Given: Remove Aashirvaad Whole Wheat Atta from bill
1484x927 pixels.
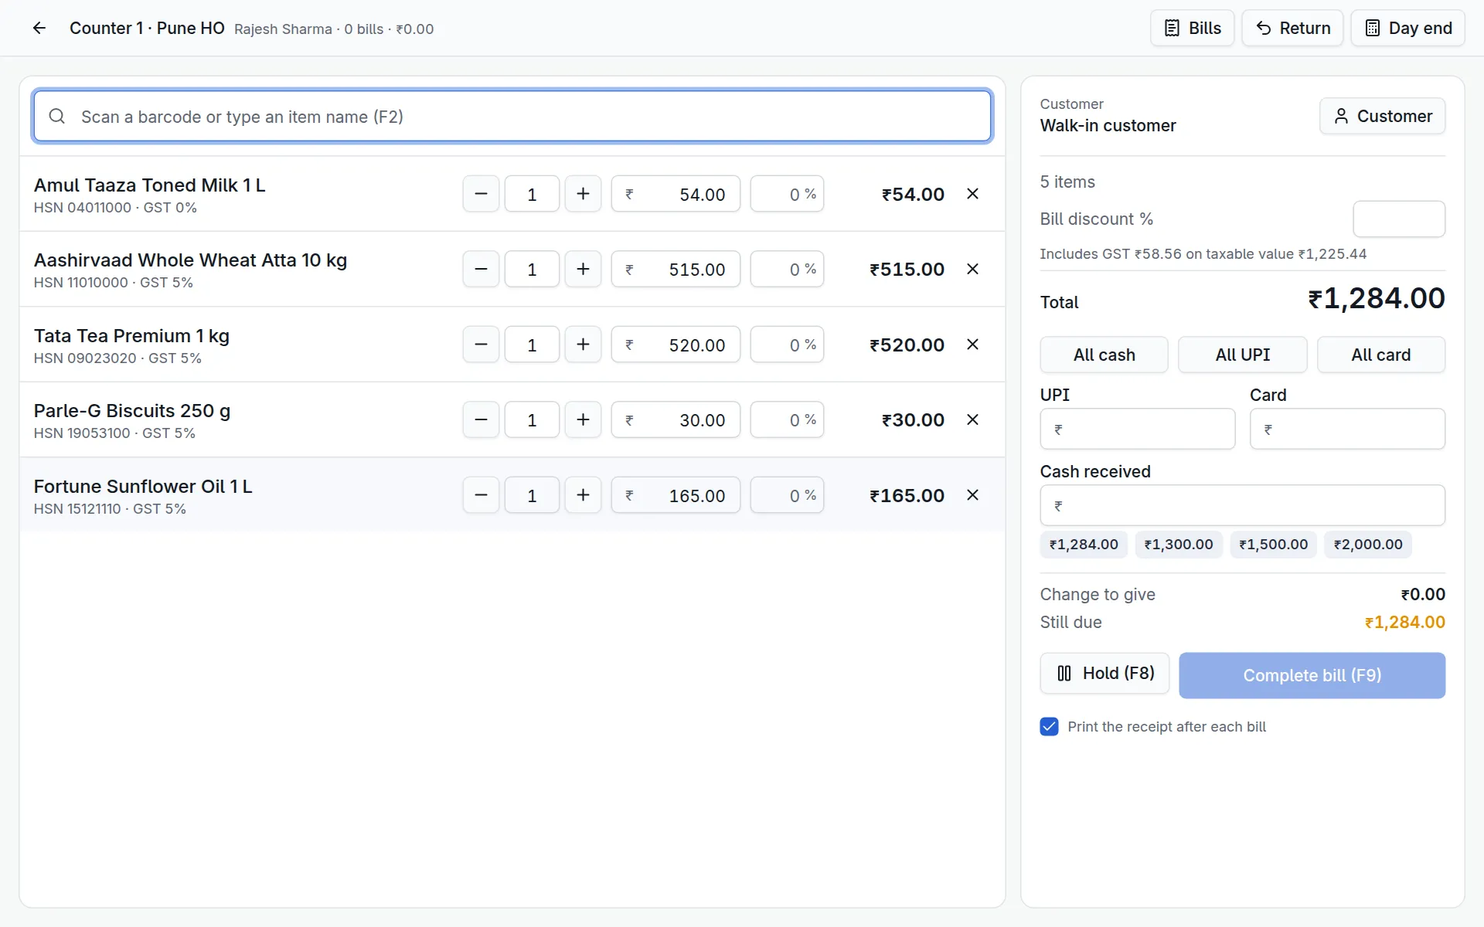Looking at the screenshot, I should 972,270.
